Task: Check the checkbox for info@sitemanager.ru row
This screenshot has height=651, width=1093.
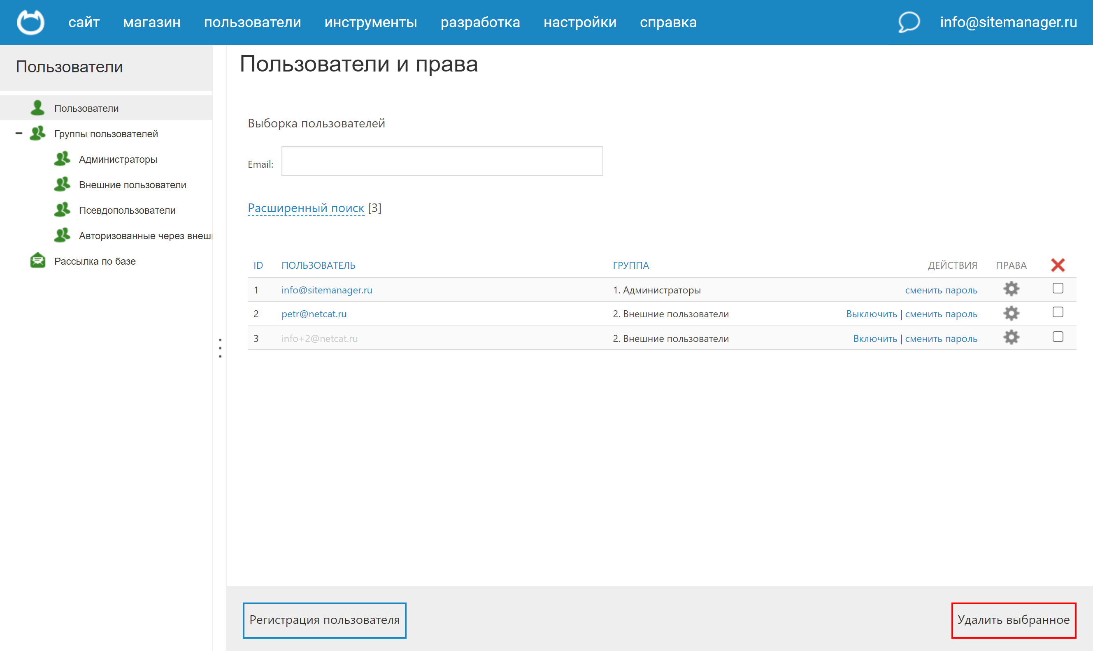Action: tap(1058, 288)
